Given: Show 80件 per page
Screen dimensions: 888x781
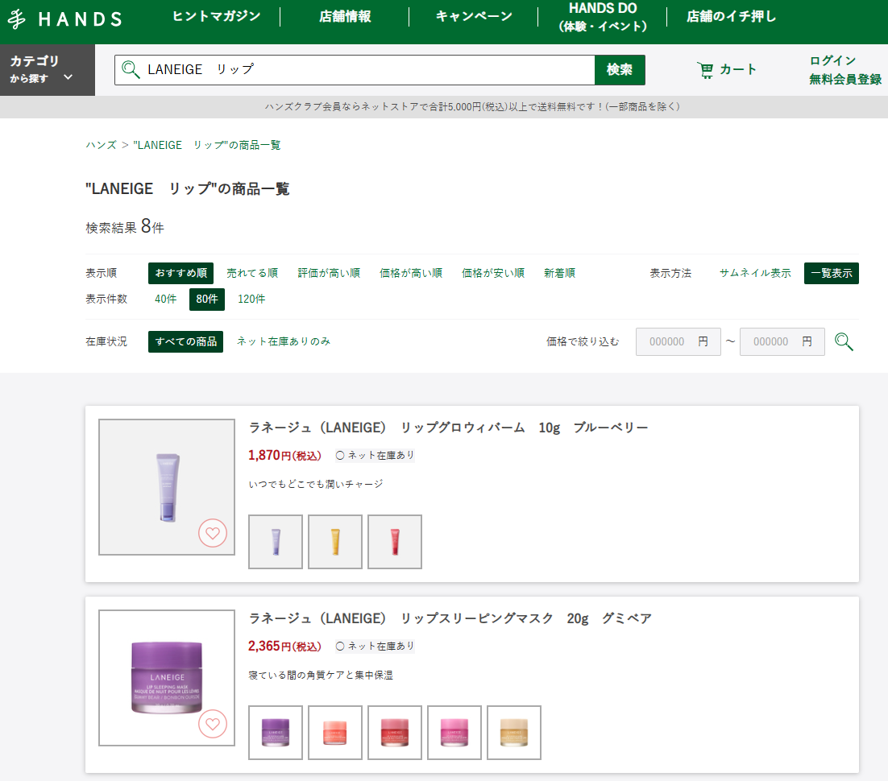Looking at the screenshot, I should point(207,300).
